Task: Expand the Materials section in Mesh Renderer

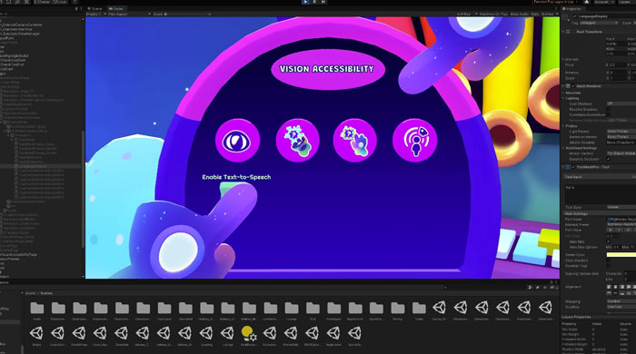Action: [563, 93]
